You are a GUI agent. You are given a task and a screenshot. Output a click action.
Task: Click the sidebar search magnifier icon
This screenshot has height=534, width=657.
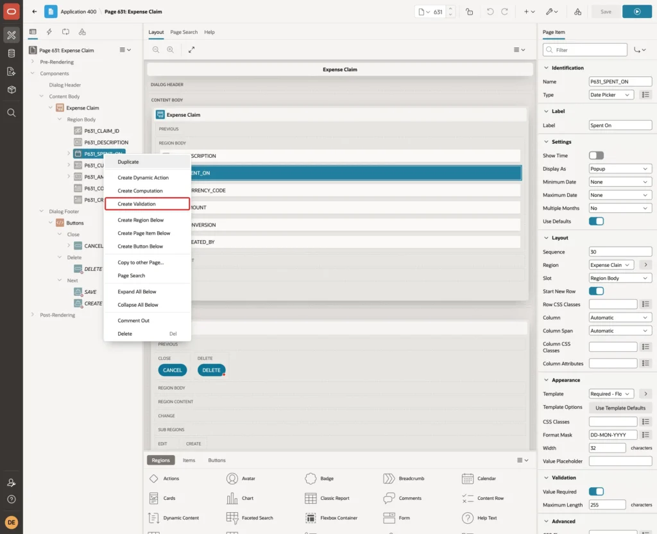point(12,113)
